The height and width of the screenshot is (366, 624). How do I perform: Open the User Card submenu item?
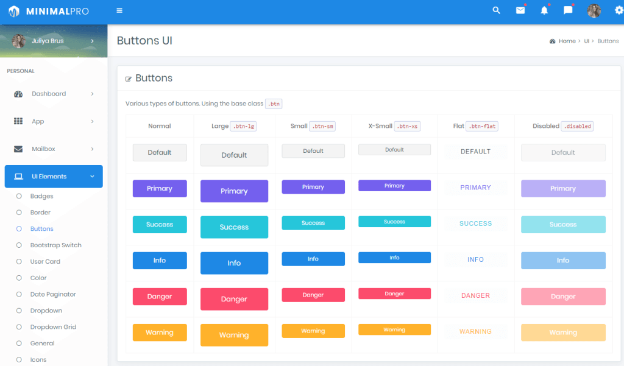coord(45,261)
